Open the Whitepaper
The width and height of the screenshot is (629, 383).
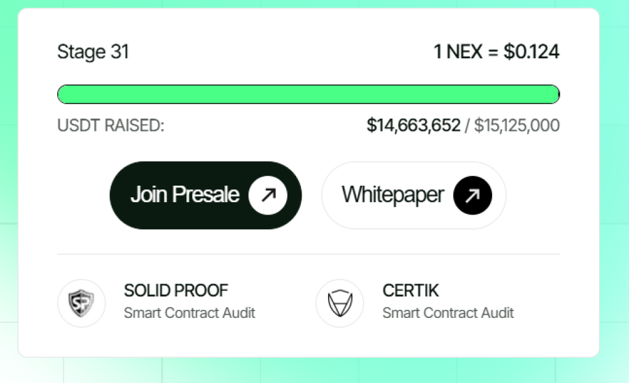point(413,195)
